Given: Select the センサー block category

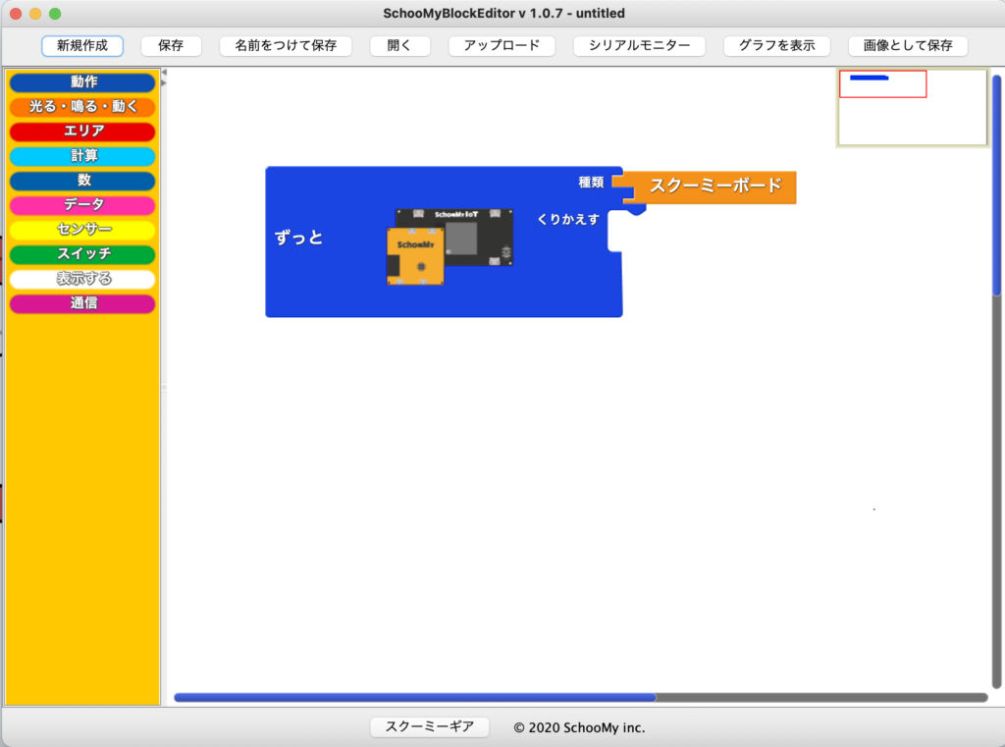Looking at the screenshot, I should pos(82,230).
